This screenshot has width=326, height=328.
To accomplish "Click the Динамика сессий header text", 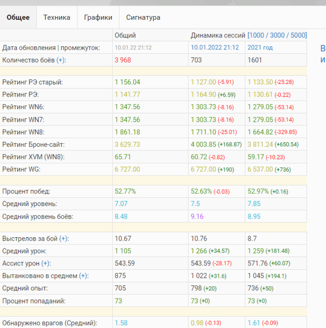I will [x=218, y=35].
